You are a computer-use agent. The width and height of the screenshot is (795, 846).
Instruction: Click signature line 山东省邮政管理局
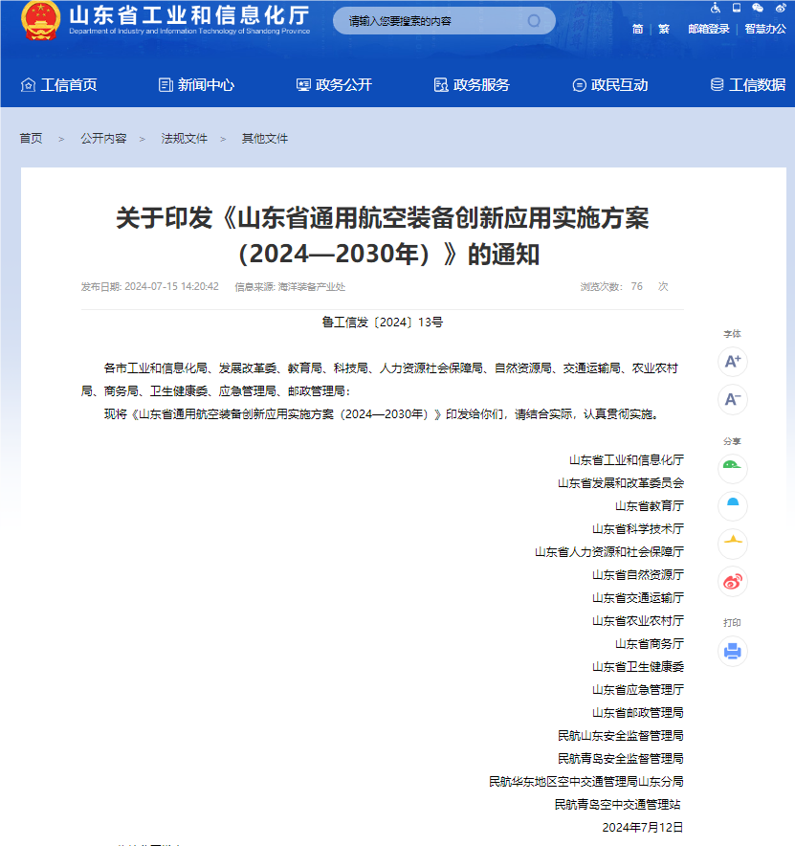tap(638, 713)
